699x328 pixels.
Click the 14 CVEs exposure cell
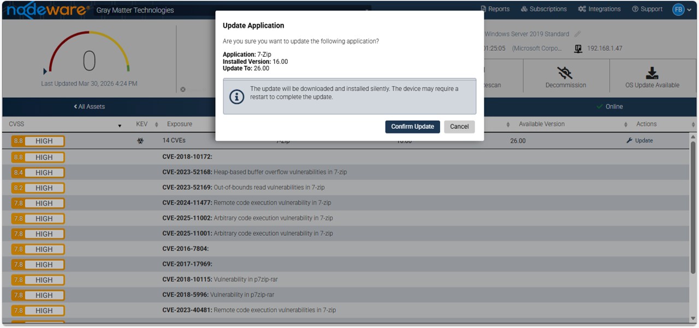174,141
